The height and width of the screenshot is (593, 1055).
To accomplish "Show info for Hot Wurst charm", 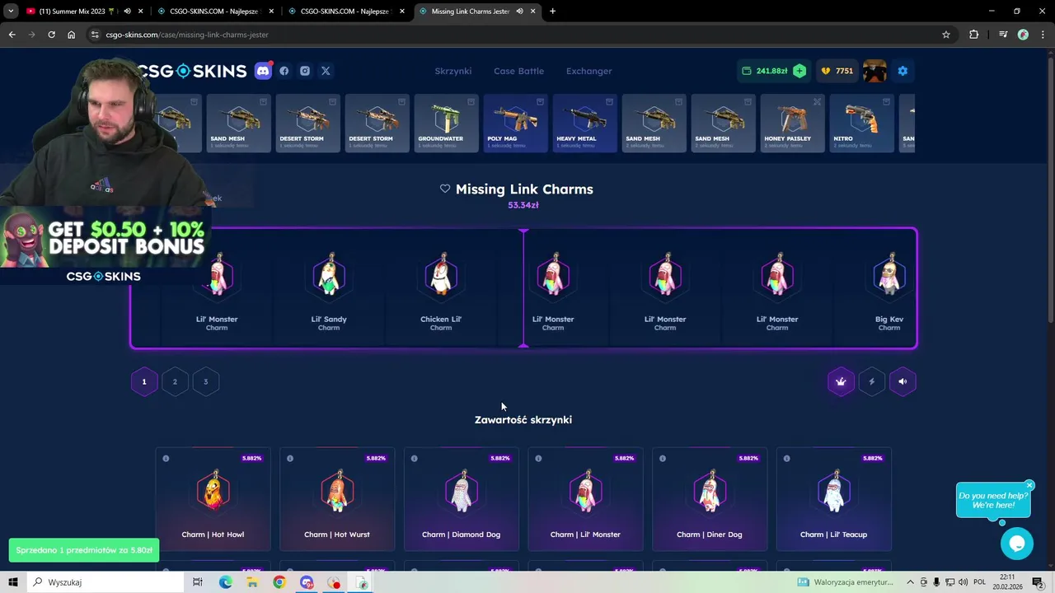I will (290, 459).
